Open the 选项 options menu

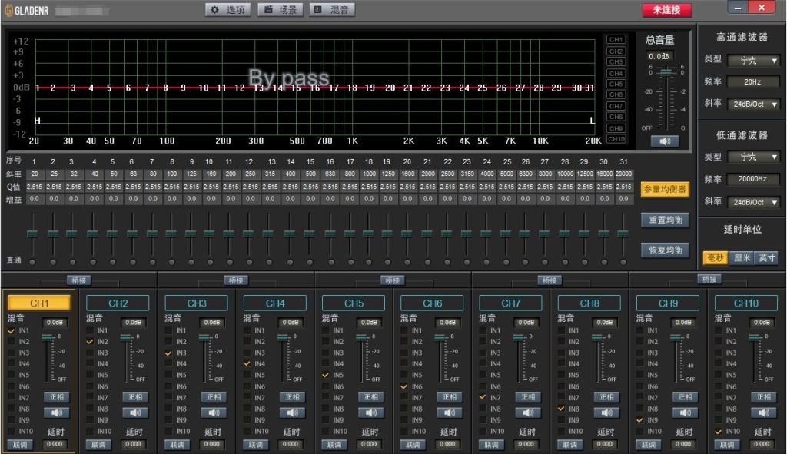click(227, 10)
